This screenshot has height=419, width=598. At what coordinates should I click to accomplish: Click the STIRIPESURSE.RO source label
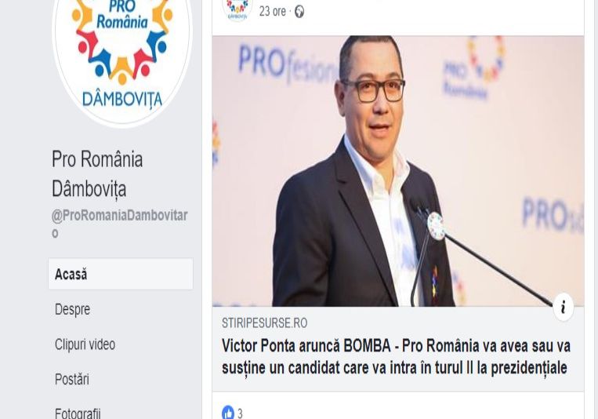265,323
